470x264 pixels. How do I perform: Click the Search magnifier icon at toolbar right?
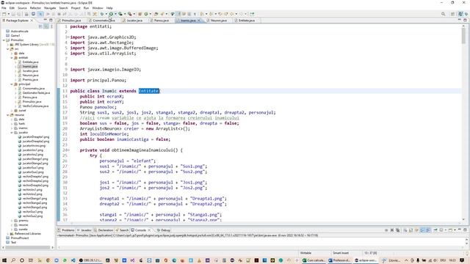tap(443, 14)
